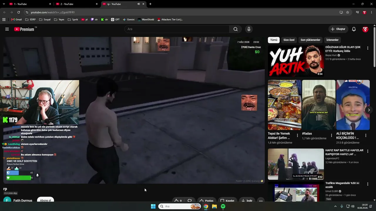Close the '1 - YouTube' tab

50,4
